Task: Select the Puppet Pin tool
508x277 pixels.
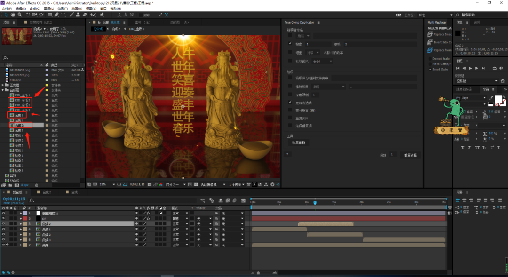Action: (x=102, y=15)
